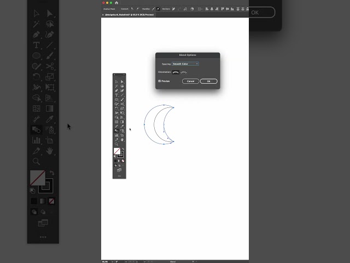Select the Zoom tool in the small floating Tools panel
Image resolution: width=350 pixels, height=263 pixels.
pyautogui.click(x=116, y=144)
